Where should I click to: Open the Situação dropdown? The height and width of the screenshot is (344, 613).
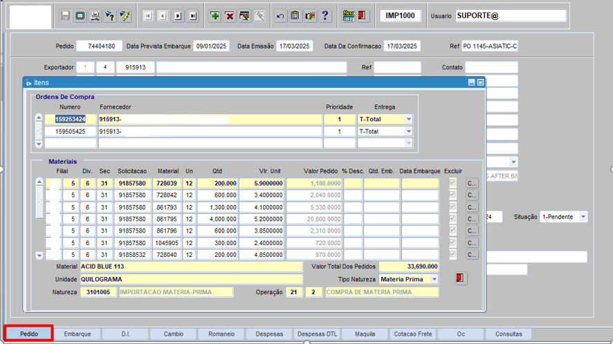583,217
